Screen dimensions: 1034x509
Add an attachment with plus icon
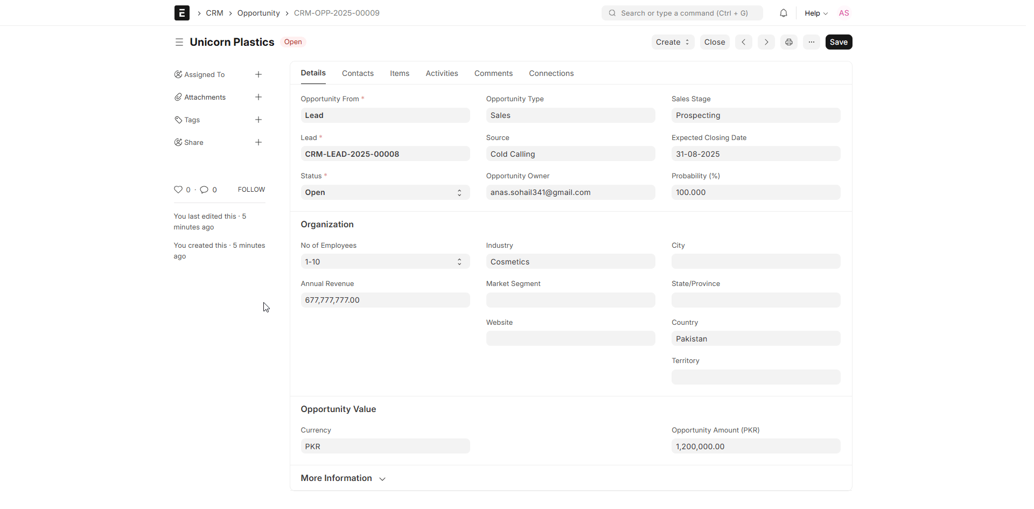click(x=258, y=97)
